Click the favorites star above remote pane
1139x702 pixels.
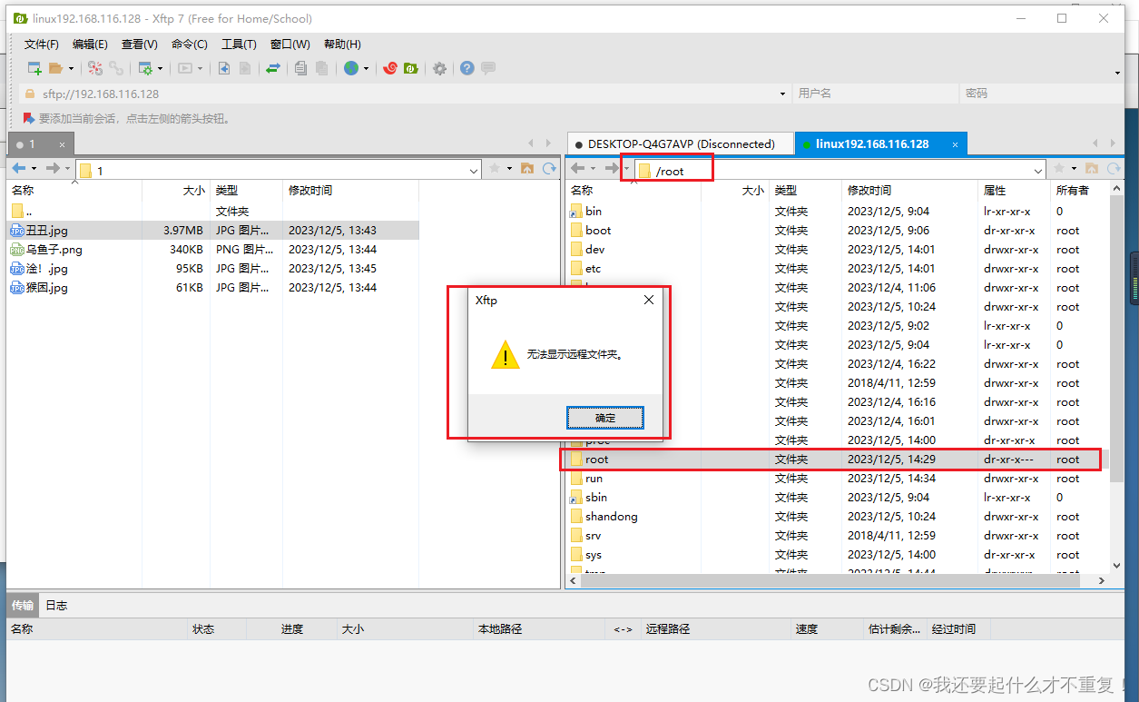(x=1059, y=169)
